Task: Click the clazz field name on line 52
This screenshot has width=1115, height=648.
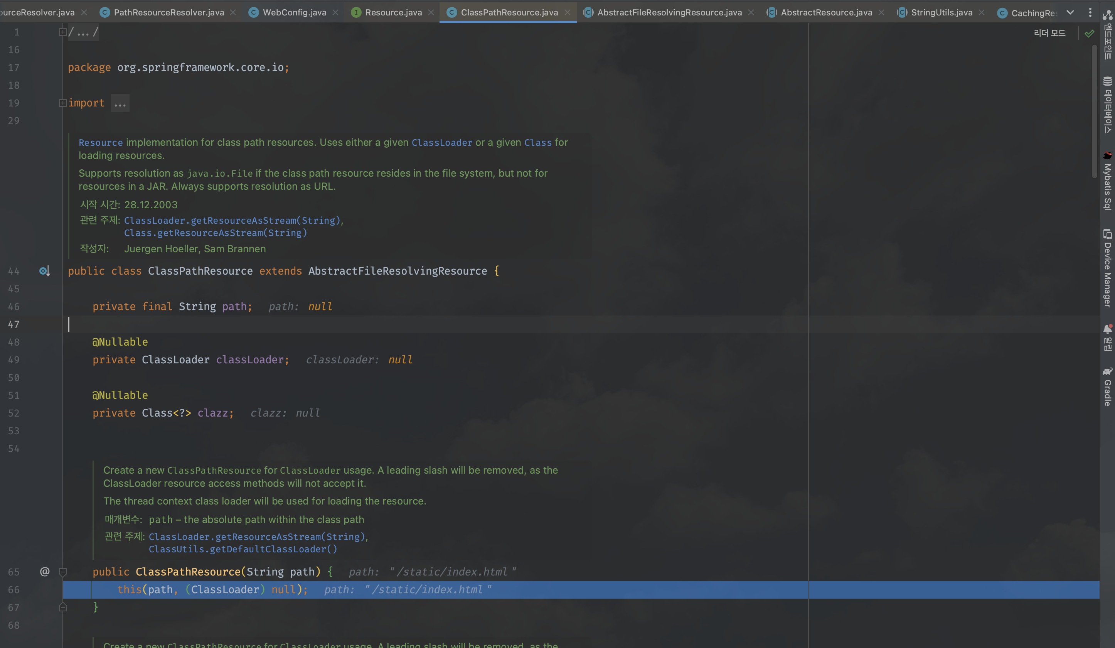Action: 212,413
